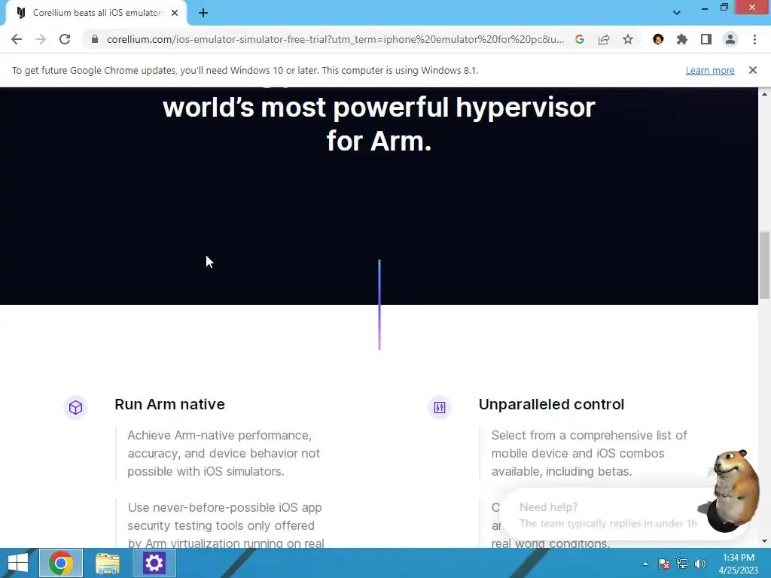
Task: View site info via the lock icon
Action: pyautogui.click(x=95, y=39)
